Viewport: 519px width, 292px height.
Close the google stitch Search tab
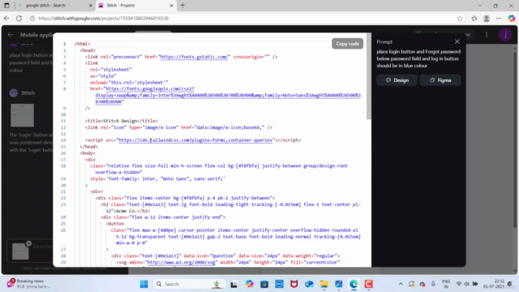click(90, 6)
